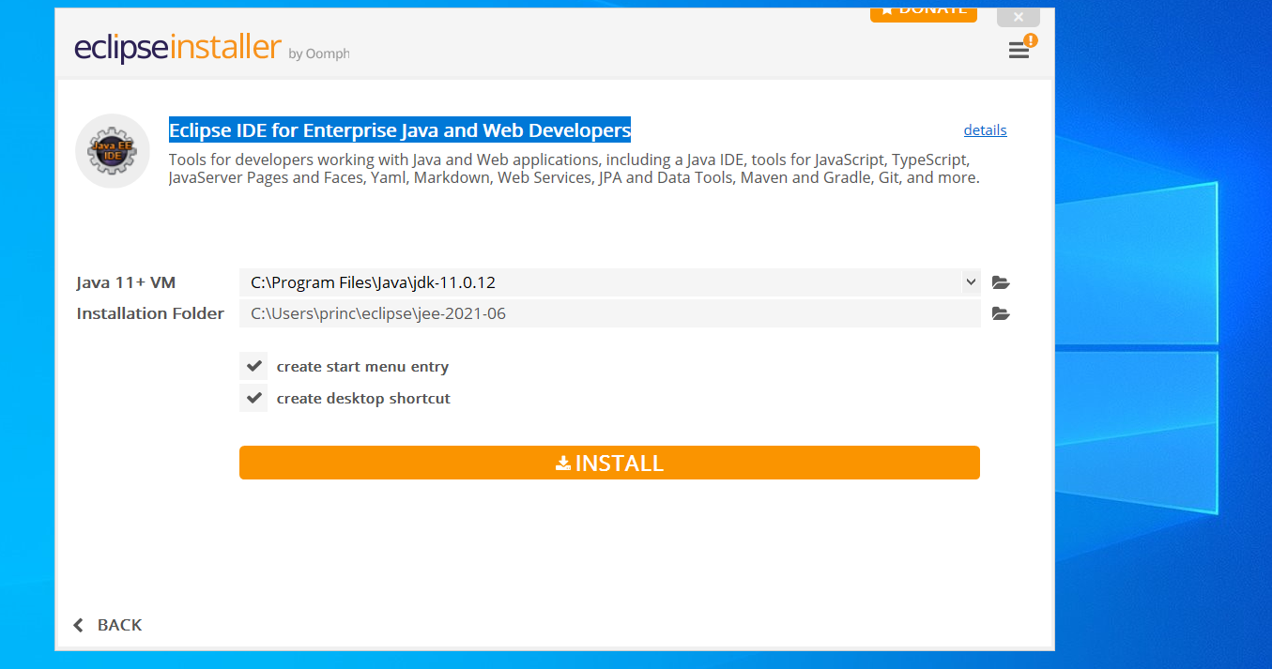Open the hamburger menu with notification badge
The image size is (1272, 669).
pyautogui.click(x=1021, y=48)
